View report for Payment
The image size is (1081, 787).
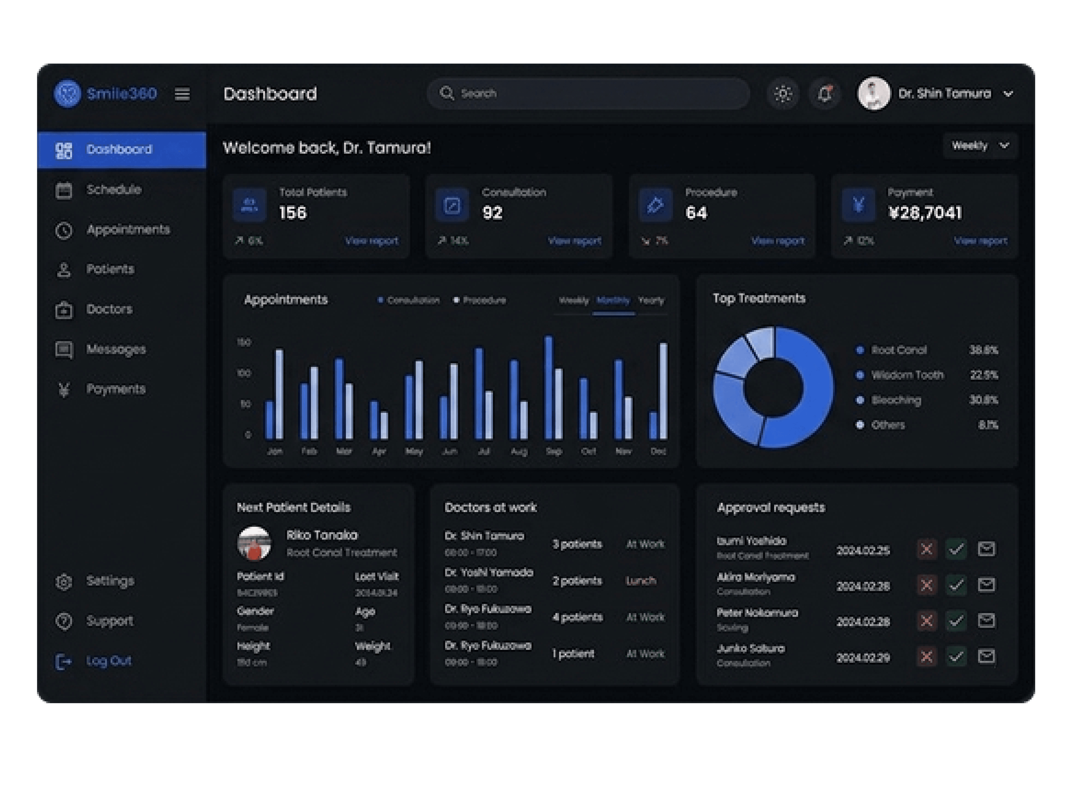[x=981, y=241]
